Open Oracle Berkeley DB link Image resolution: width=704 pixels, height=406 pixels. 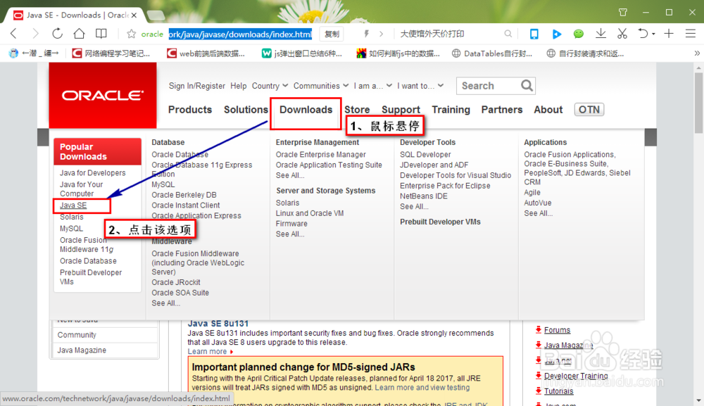(x=184, y=195)
